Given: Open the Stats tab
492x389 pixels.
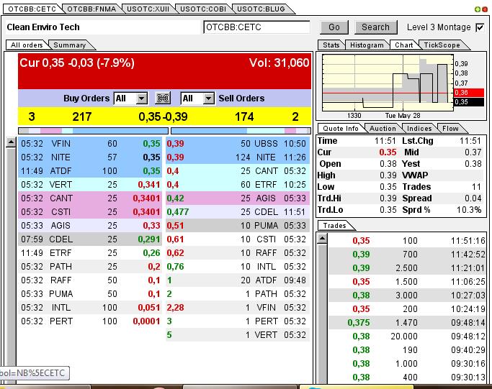Looking at the screenshot, I should point(331,45).
